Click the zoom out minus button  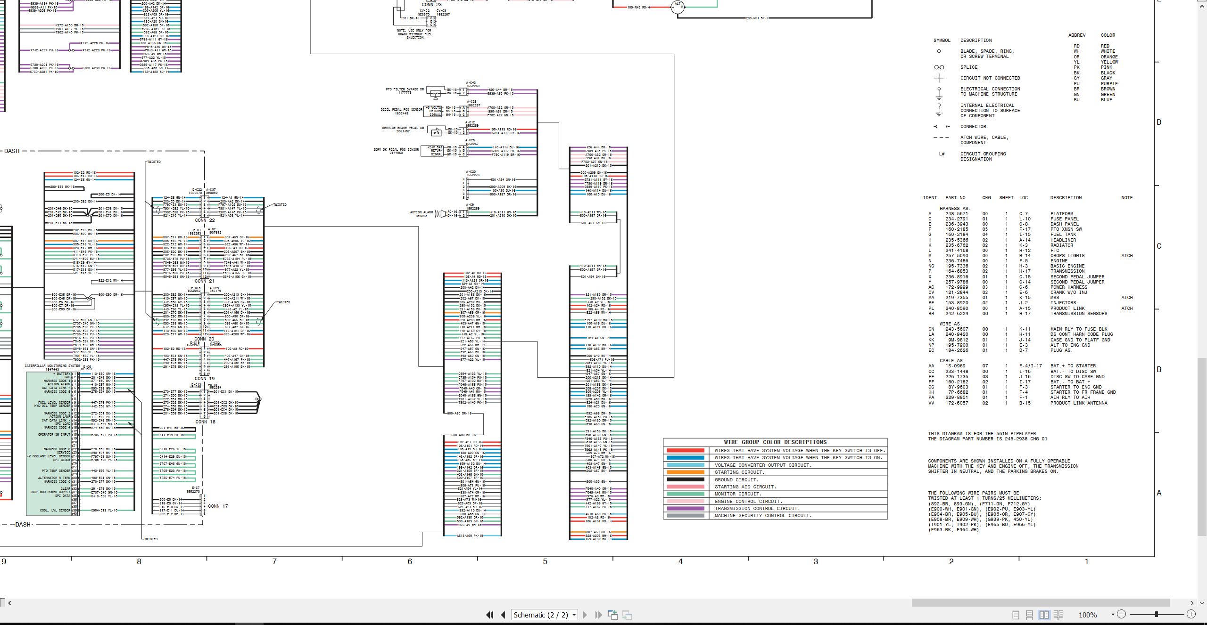click(x=1122, y=614)
